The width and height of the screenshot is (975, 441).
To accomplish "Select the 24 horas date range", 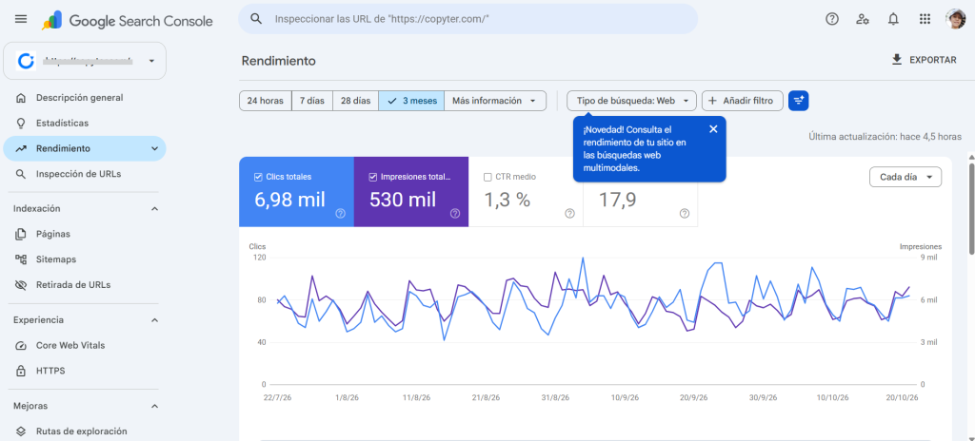I will pyautogui.click(x=266, y=101).
